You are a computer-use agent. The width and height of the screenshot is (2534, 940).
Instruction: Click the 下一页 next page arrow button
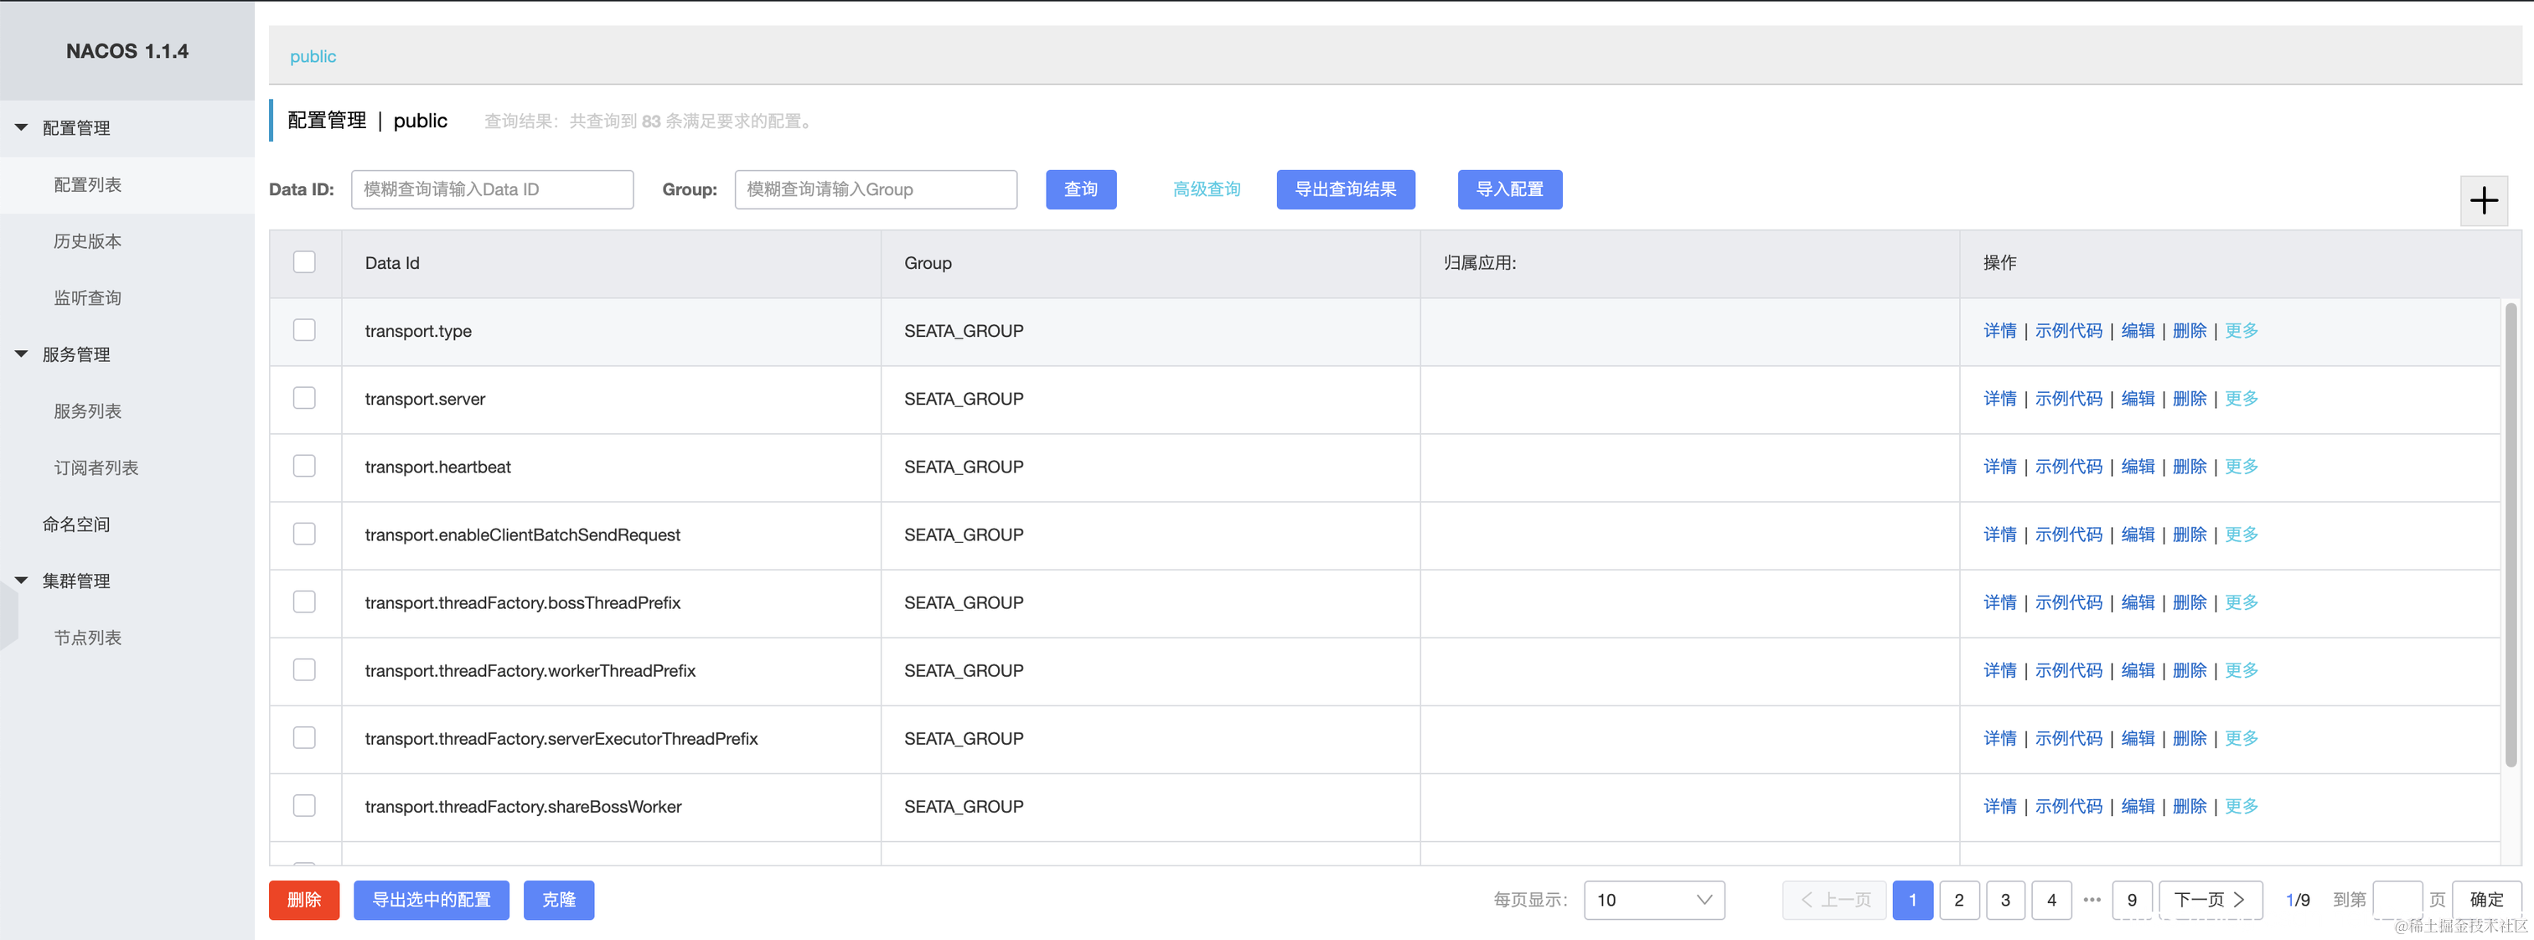2210,900
